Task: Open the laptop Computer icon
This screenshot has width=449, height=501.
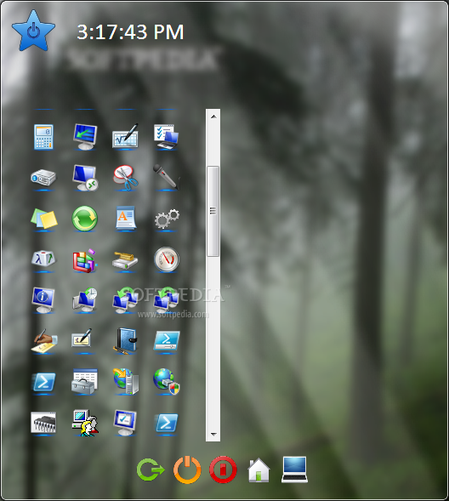Action: click(294, 469)
